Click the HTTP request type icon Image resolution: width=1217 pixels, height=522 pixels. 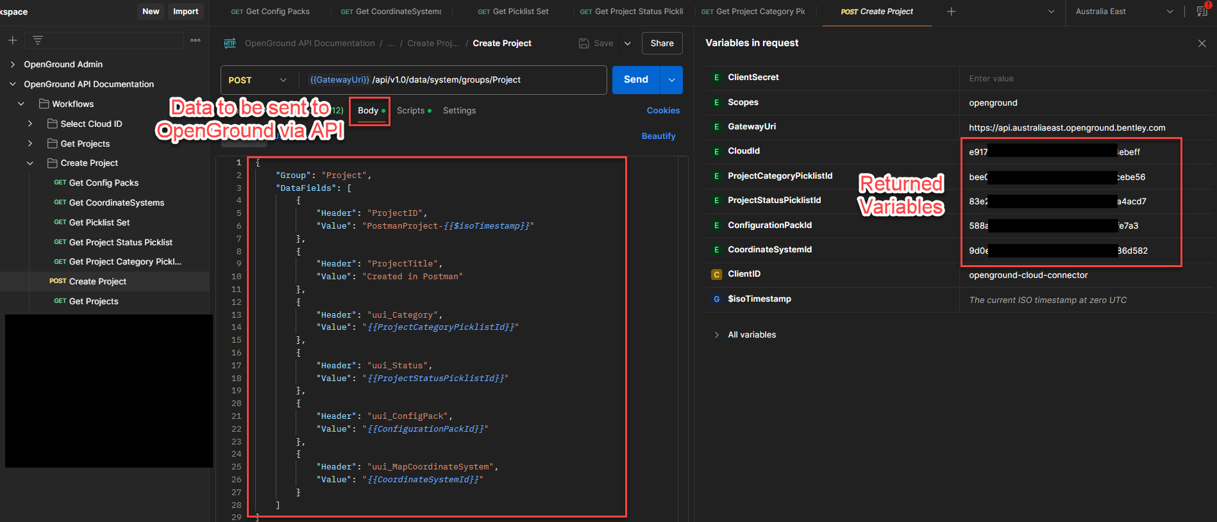230,44
